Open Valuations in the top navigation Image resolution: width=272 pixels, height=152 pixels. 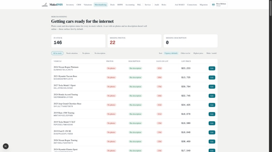(x=88, y=5)
